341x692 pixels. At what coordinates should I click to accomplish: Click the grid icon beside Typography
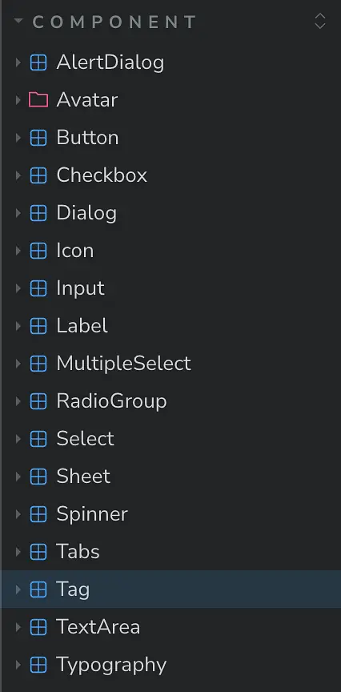[38, 665]
